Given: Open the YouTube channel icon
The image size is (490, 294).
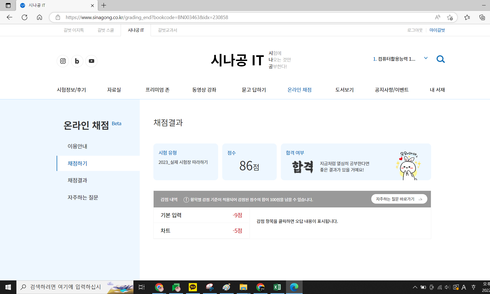Looking at the screenshot, I should tap(92, 61).
